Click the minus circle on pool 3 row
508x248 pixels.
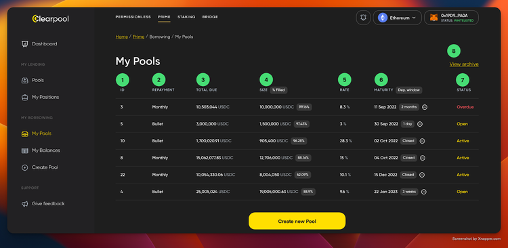click(x=425, y=107)
